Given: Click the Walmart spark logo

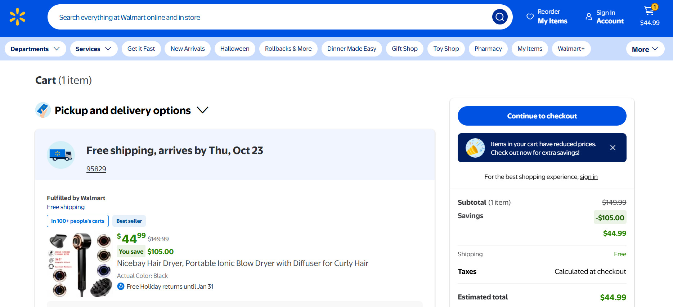Looking at the screenshot, I should pos(17,17).
